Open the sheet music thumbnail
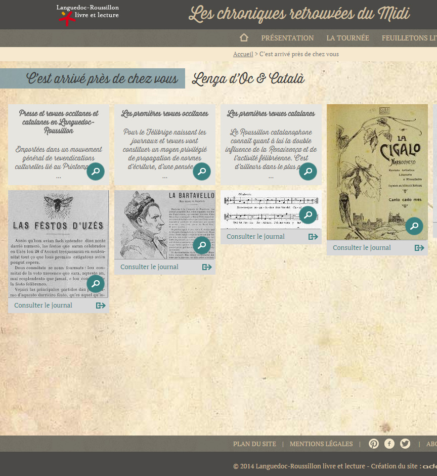 tap(271, 209)
